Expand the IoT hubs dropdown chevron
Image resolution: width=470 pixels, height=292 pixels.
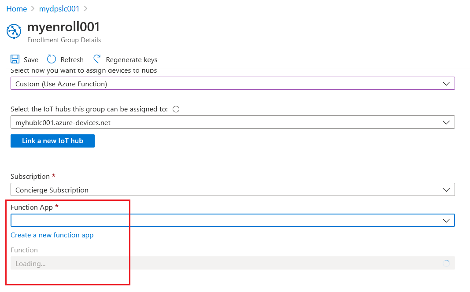[x=446, y=122]
